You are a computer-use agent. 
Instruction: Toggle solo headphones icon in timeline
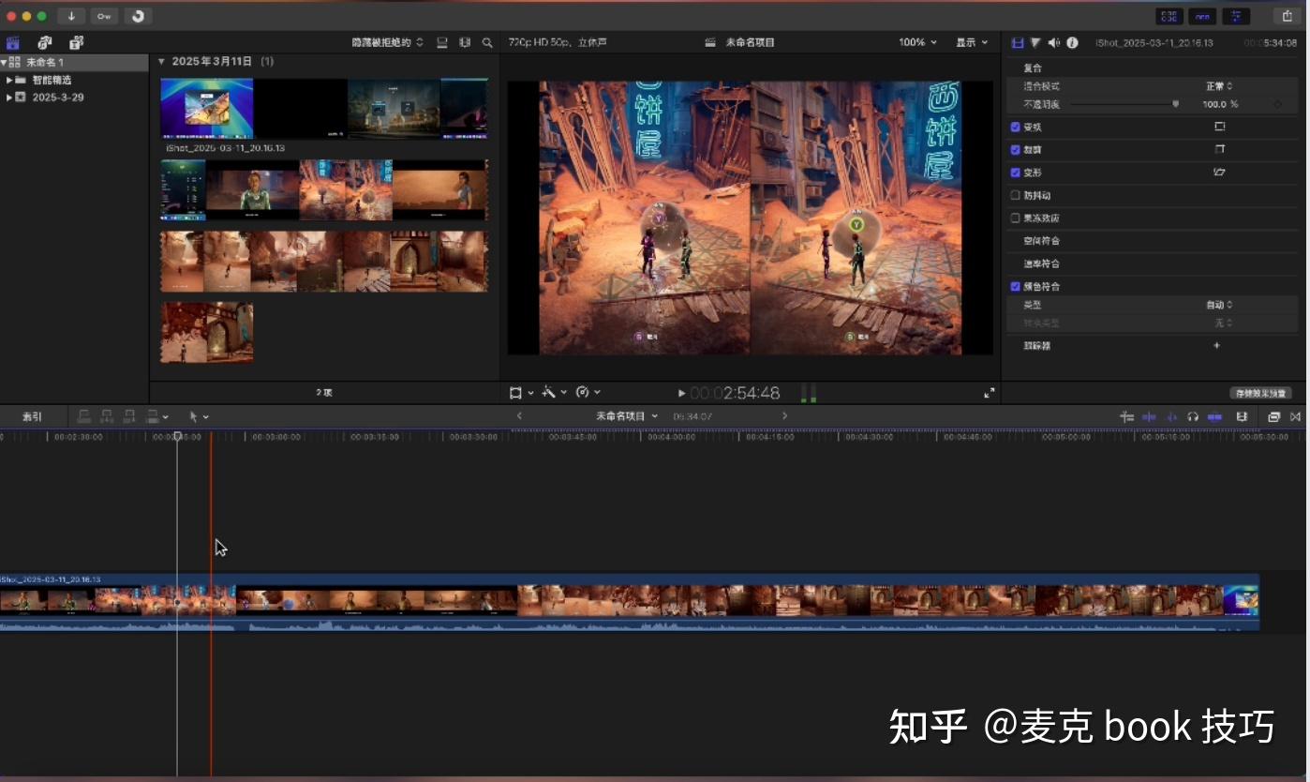tap(1192, 416)
